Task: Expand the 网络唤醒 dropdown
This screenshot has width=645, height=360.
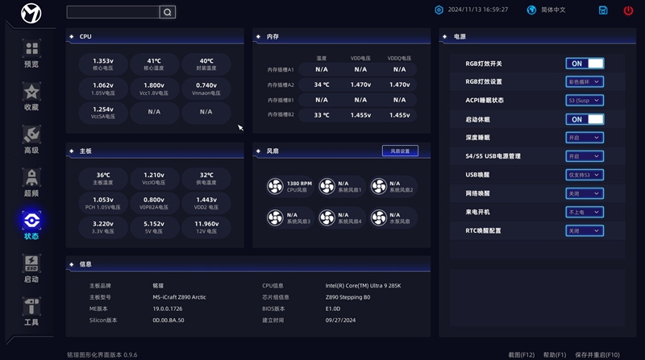Action: (x=585, y=193)
